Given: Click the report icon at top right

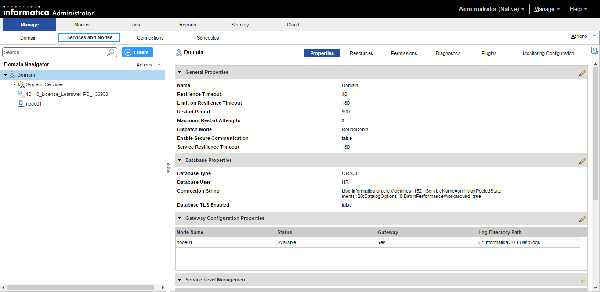Looking at the screenshot, I should (x=594, y=51).
